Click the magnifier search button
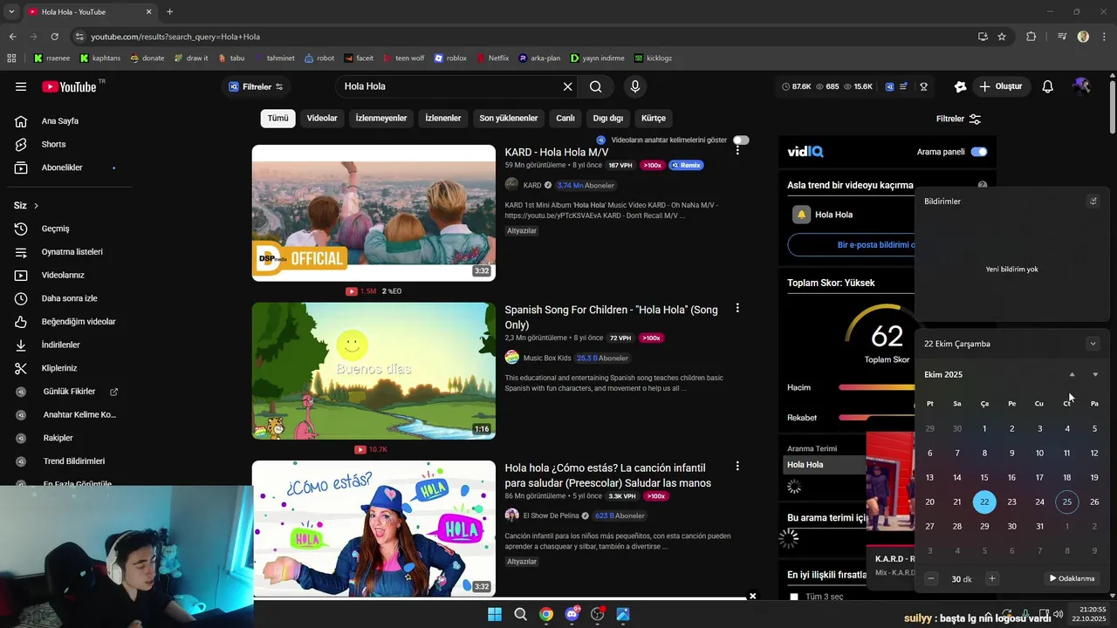The height and width of the screenshot is (628, 1117). pos(595,86)
